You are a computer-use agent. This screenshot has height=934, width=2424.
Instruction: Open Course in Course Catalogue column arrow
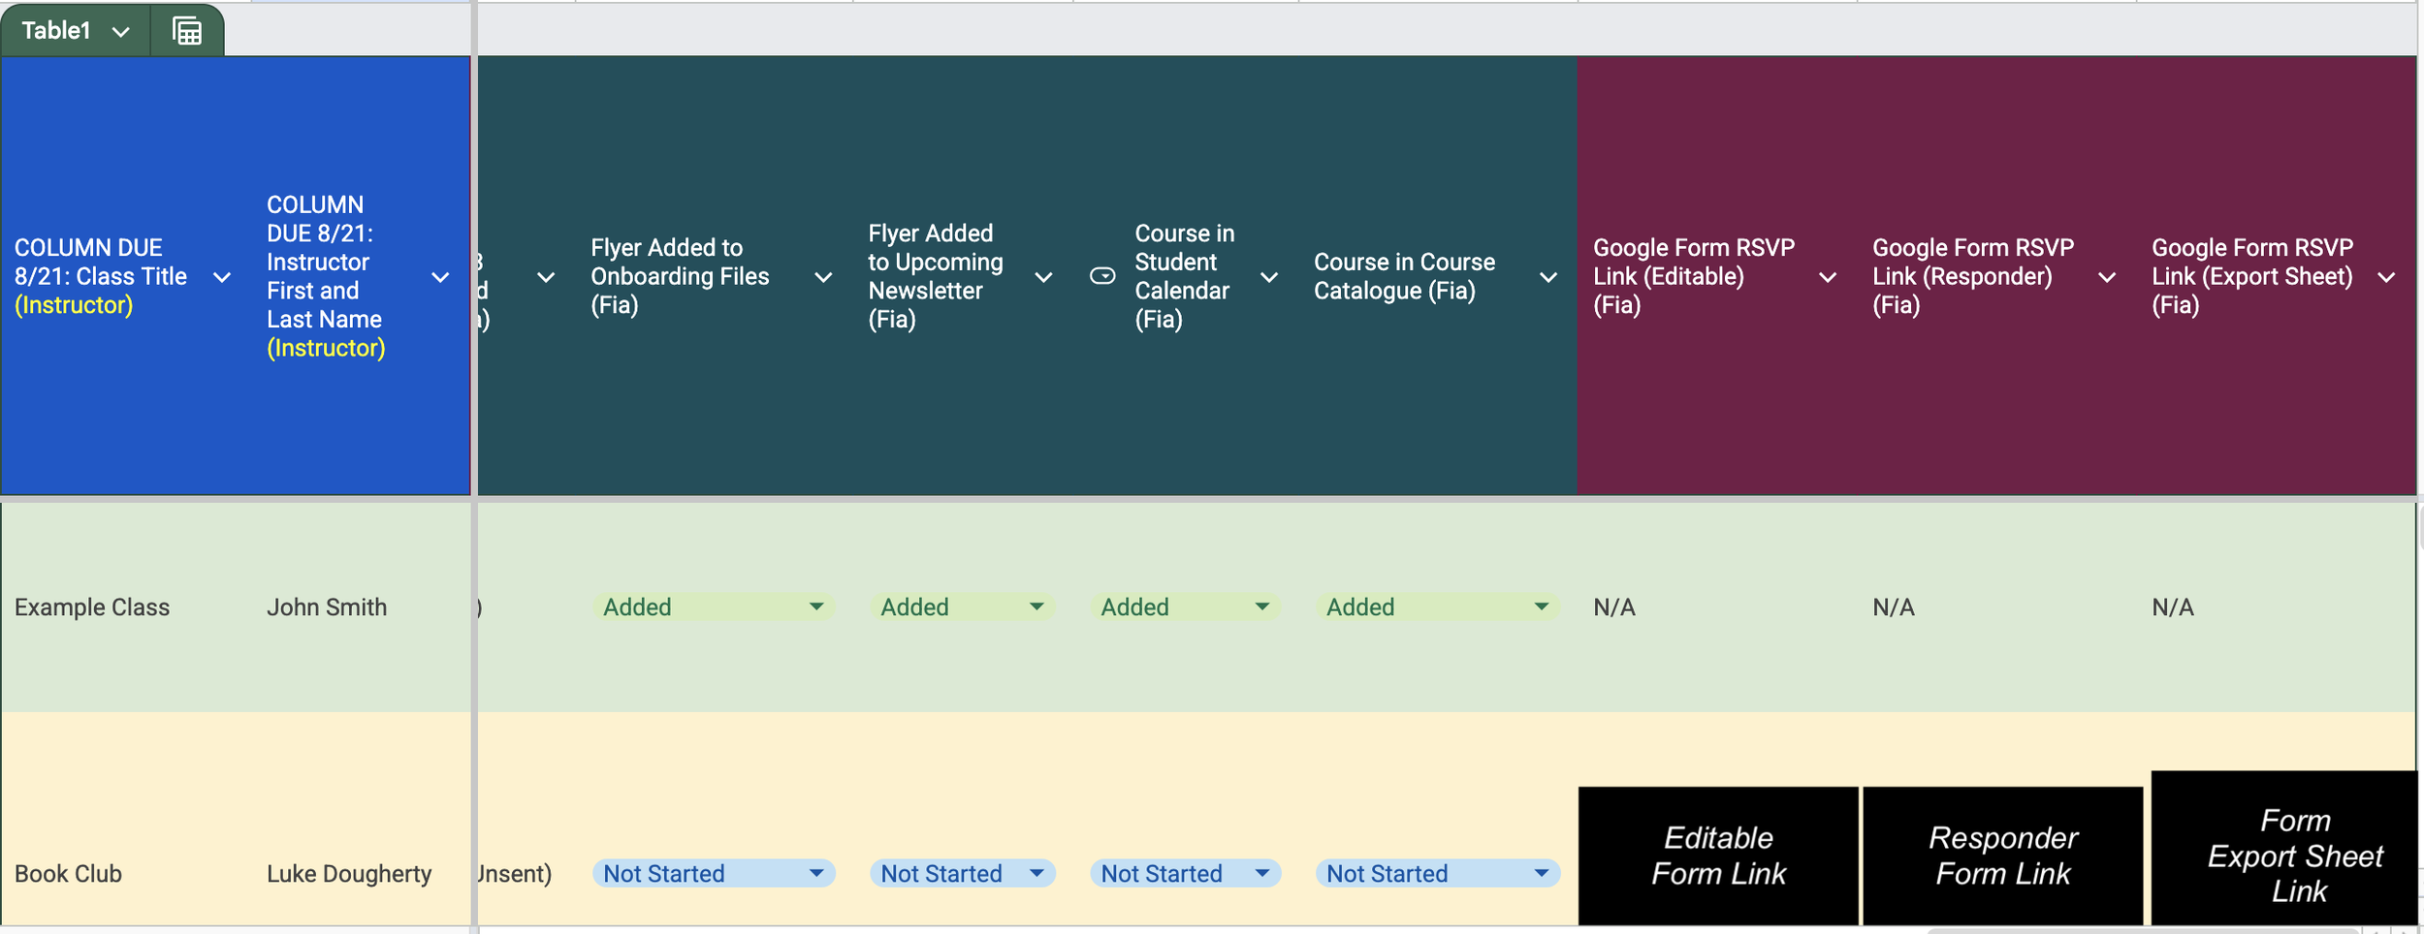pos(1548,277)
